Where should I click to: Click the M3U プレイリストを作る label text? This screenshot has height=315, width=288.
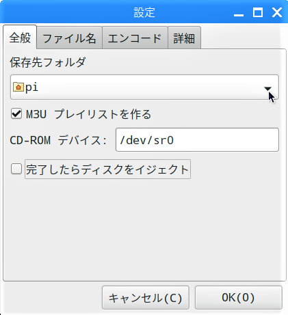click(88, 114)
